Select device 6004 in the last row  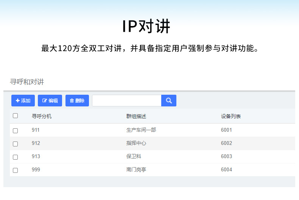(226, 170)
